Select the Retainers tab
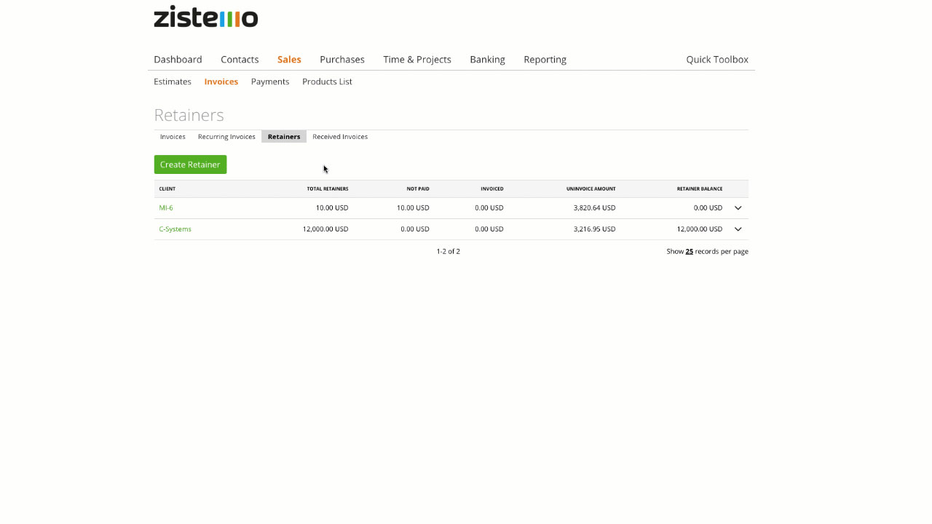 [x=284, y=137]
